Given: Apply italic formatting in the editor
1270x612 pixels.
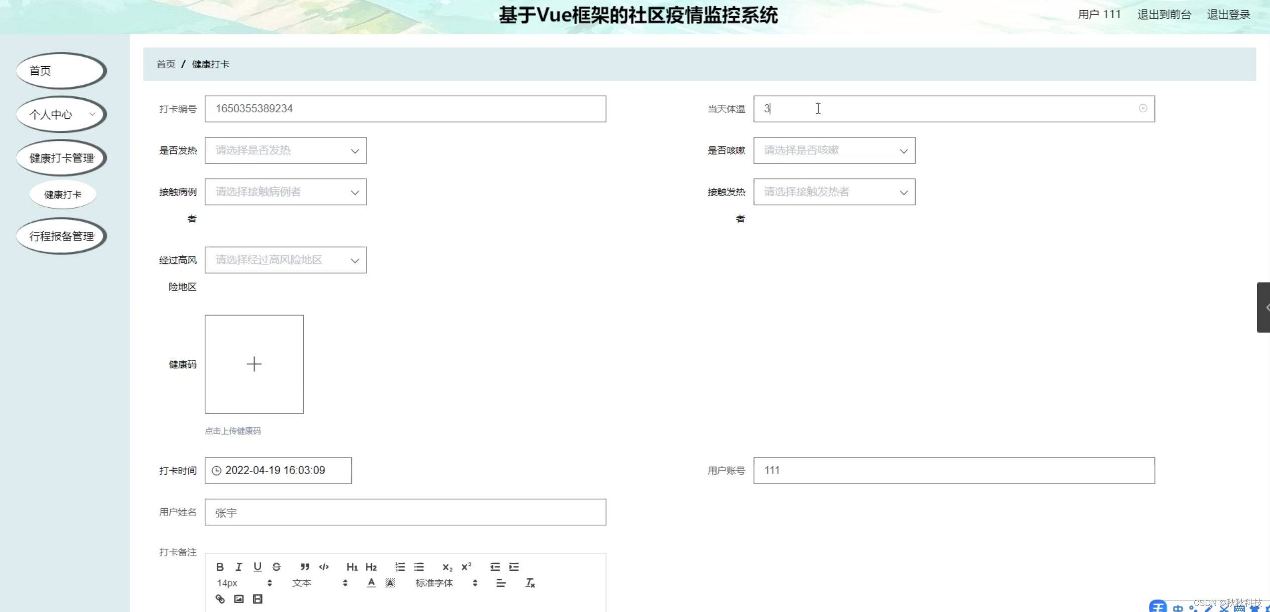Looking at the screenshot, I should 239,567.
